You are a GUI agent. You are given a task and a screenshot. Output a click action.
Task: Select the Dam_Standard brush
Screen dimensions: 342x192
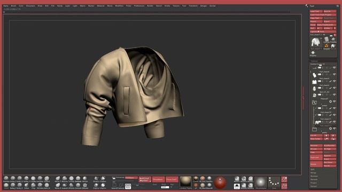coord(46,186)
